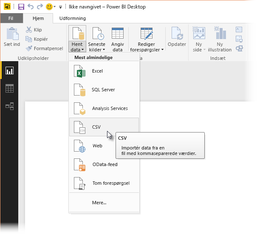Open Customize Quick Access Toolbar dropdown
This screenshot has width=257, height=234.
[60, 7]
